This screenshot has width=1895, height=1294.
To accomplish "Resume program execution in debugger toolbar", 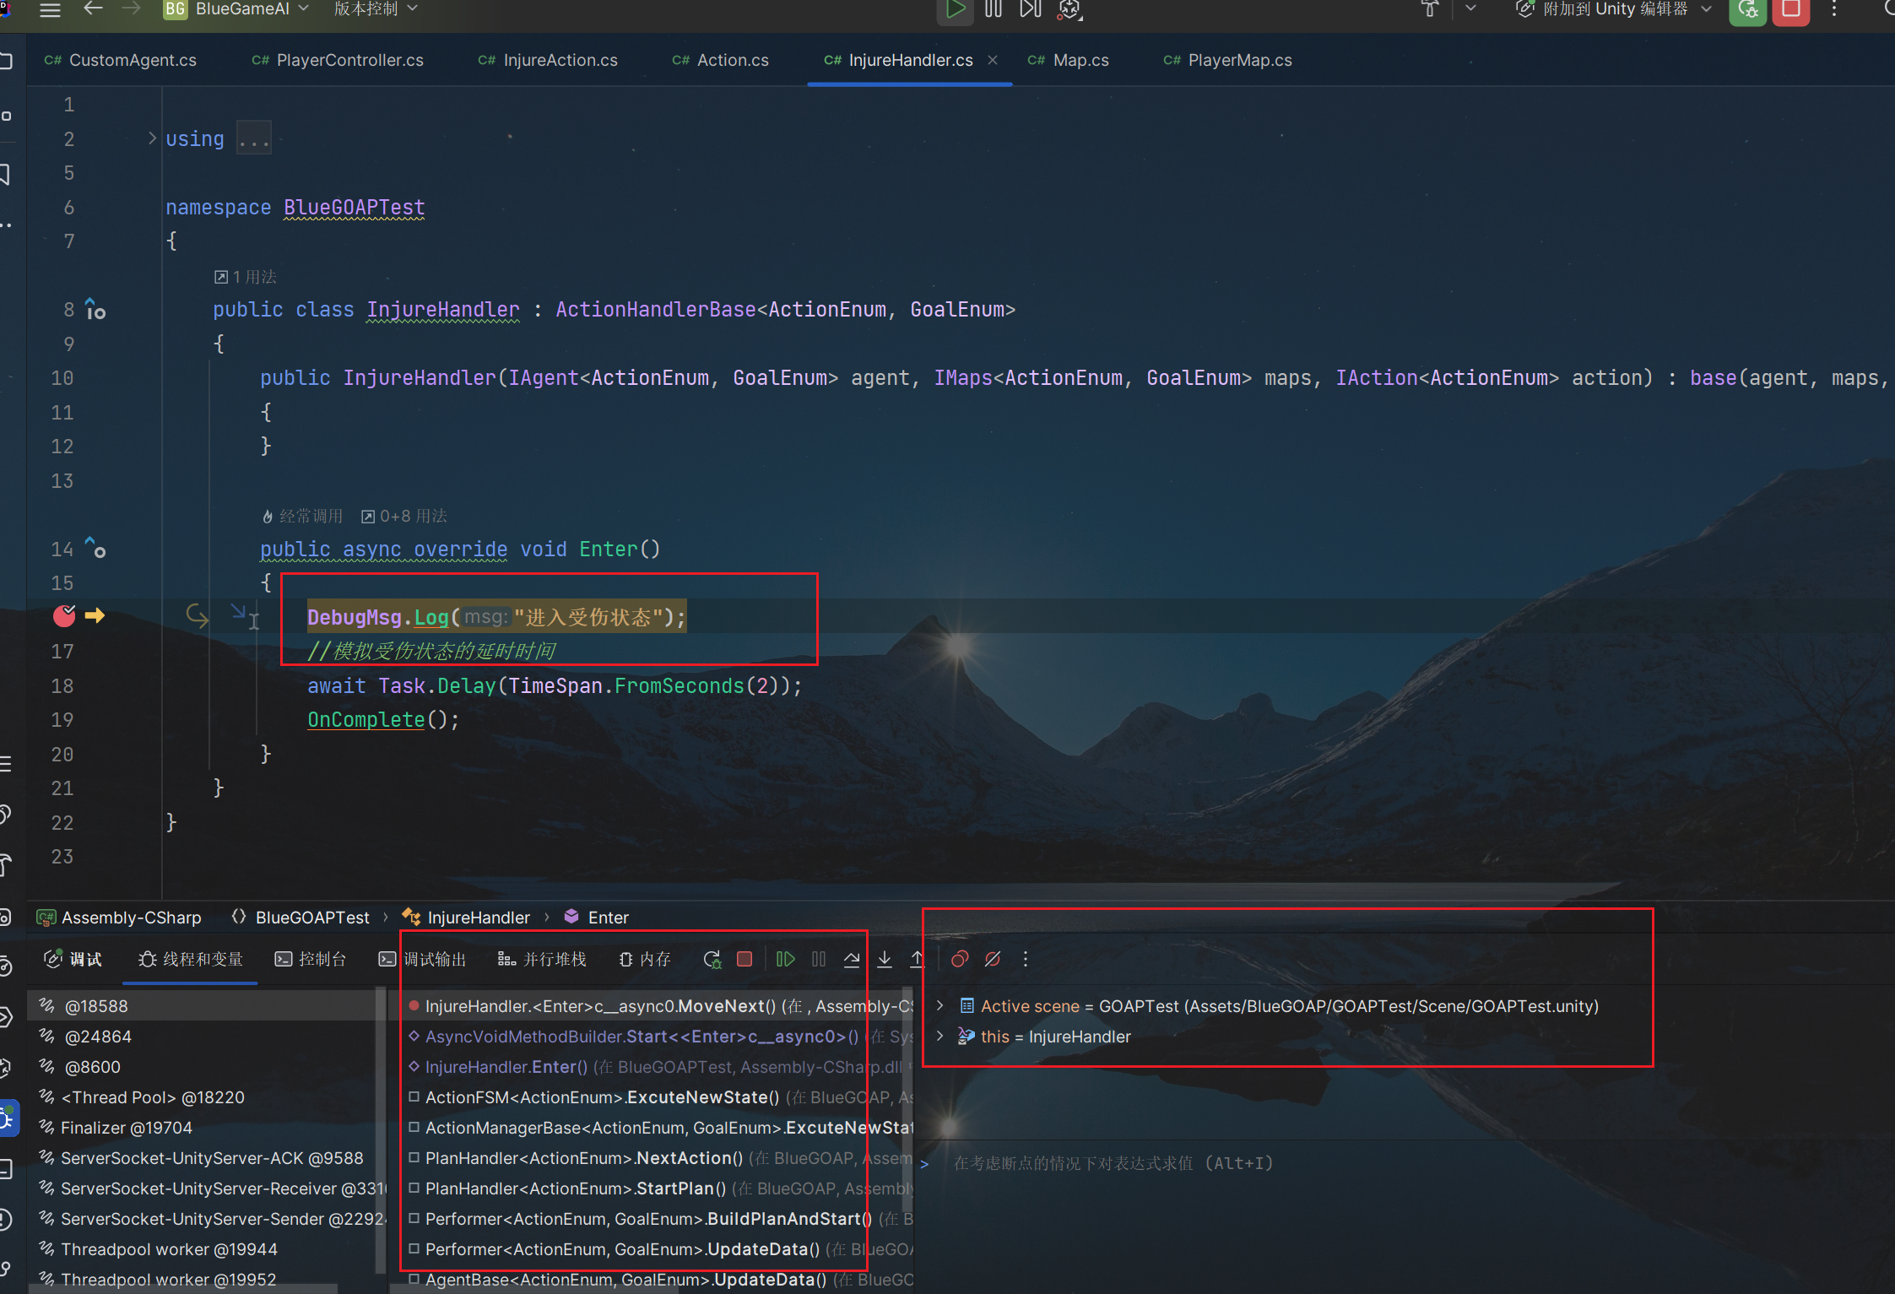I will [785, 959].
